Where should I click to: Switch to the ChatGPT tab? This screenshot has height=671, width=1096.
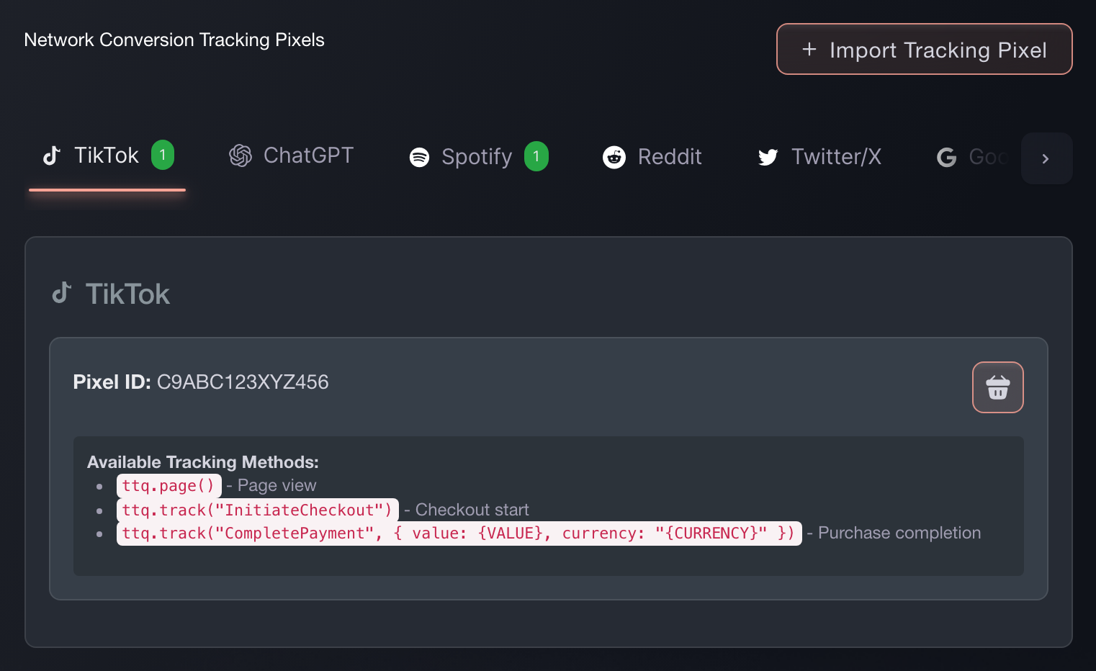coord(292,156)
